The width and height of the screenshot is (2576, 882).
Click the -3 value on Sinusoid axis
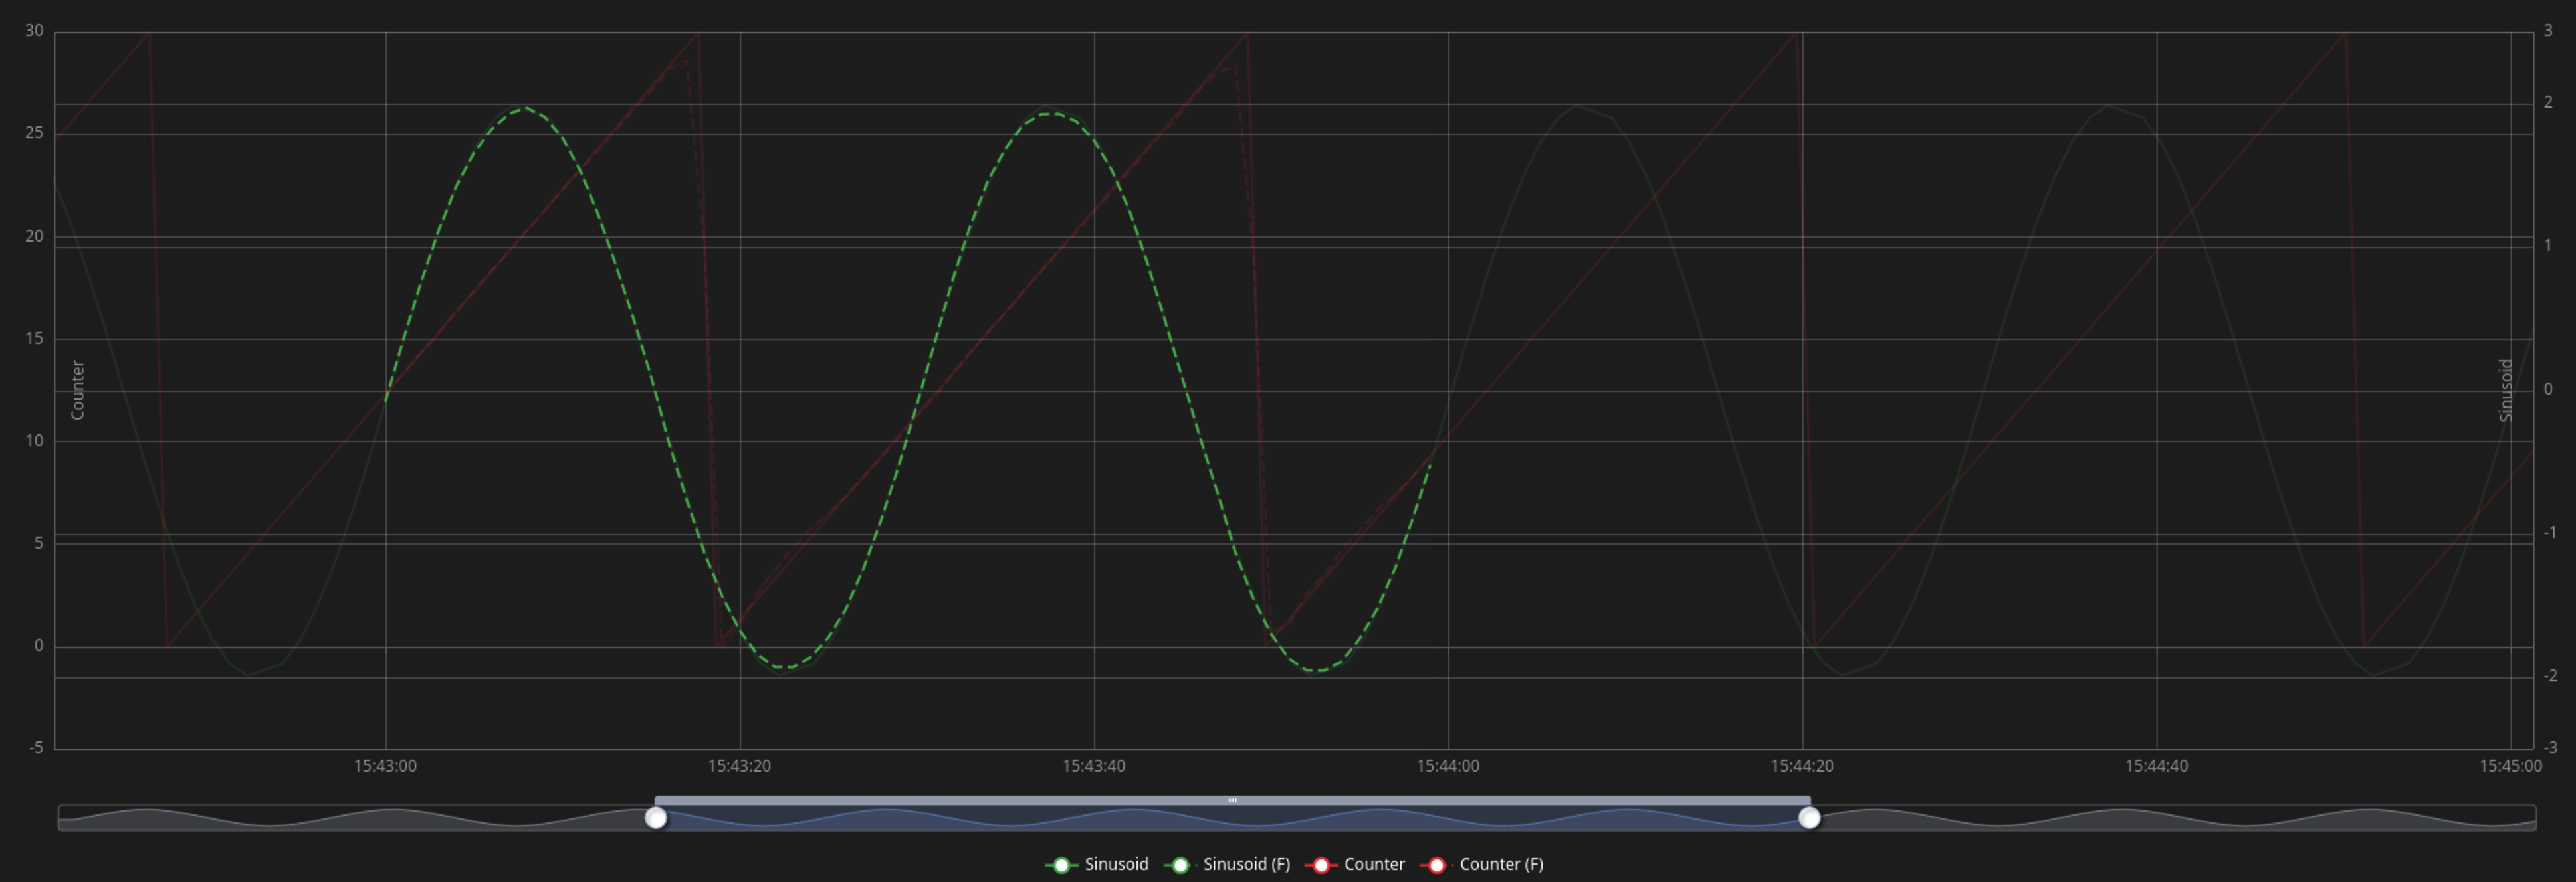click(2550, 747)
